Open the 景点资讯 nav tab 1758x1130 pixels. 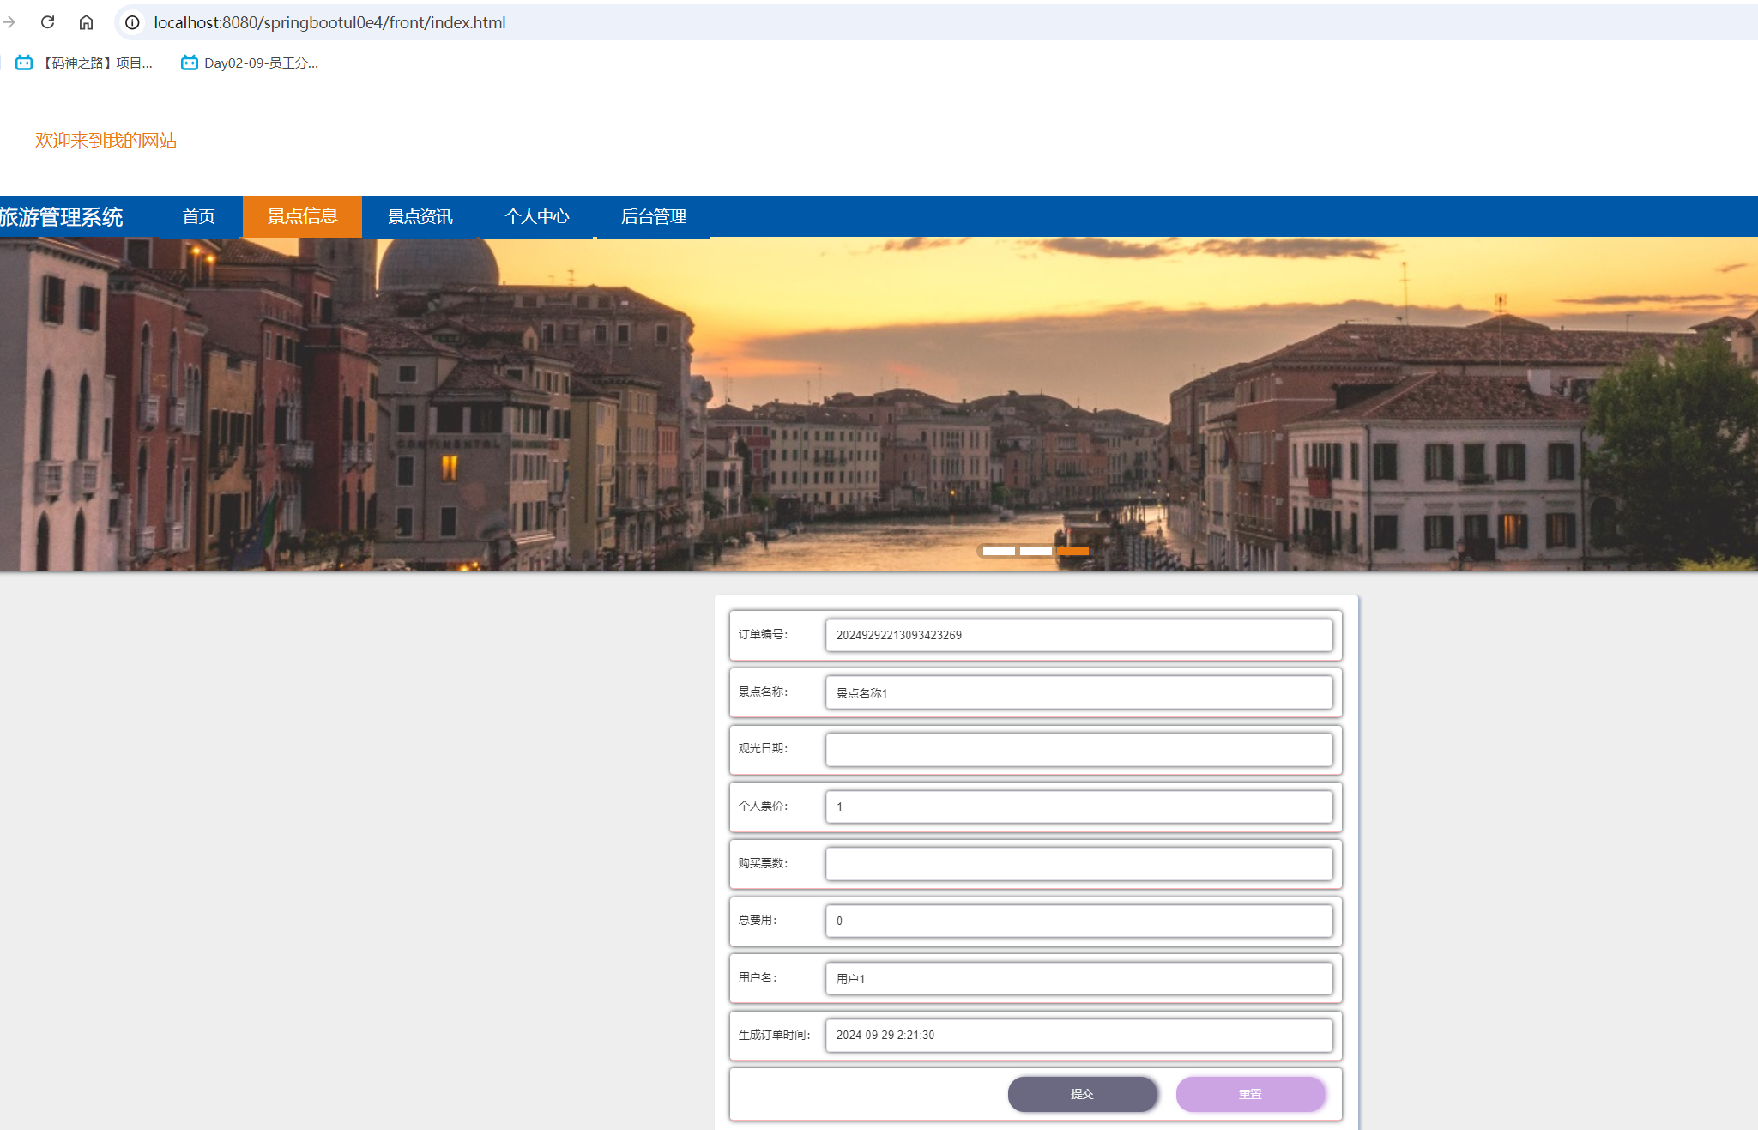[420, 216]
